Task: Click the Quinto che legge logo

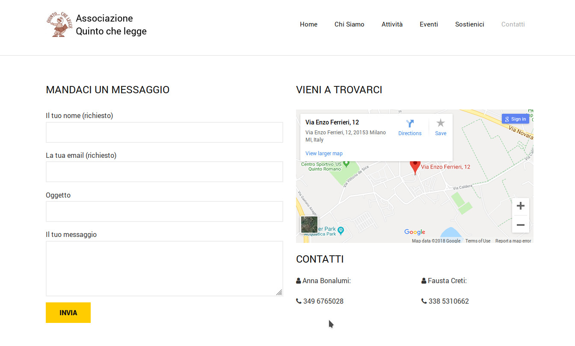Action: (59, 24)
